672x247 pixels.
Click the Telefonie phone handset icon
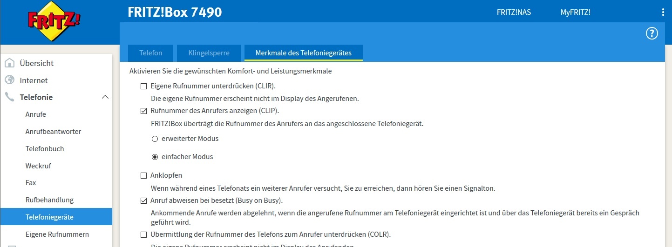(x=10, y=97)
